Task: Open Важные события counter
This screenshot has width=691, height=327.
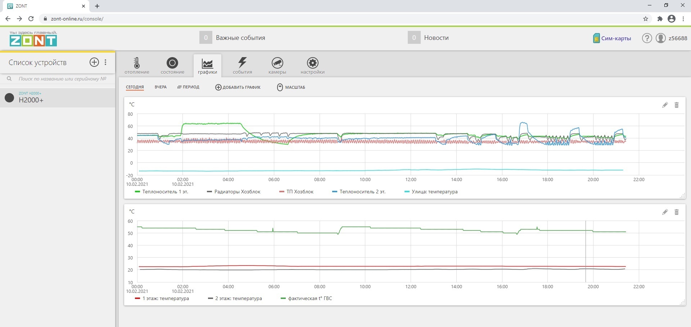Action: coord(232,38)
